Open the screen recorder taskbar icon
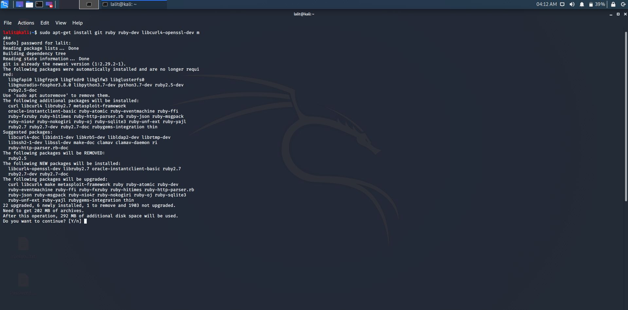 pyautogui.click(x=49, y=4)
